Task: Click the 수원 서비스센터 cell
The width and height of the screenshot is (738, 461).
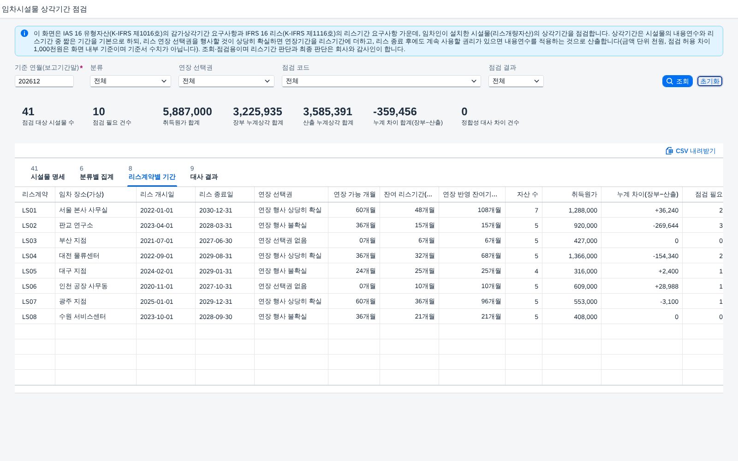Action: pos(95,317)
